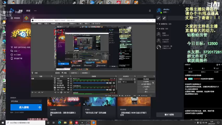Open Battle.net more menu three dots
The width and height of the screenshot is (222, 125).
[x=35, y=11]
